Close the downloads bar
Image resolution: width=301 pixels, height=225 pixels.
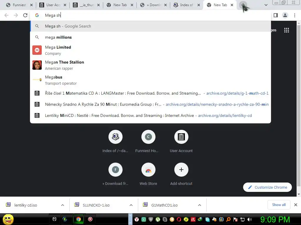[296, 205]
